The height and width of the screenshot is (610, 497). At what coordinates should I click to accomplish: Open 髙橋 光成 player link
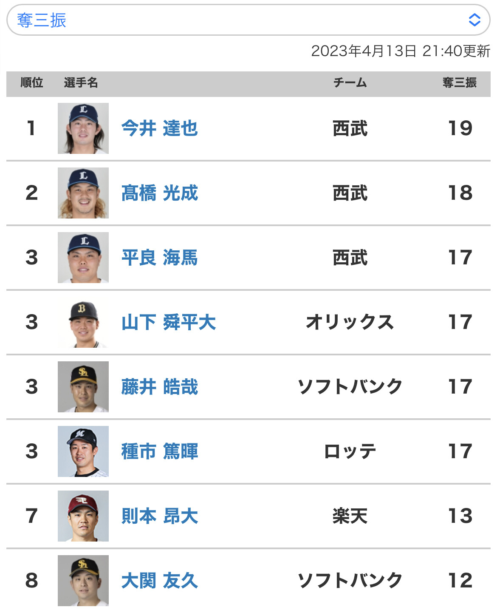(x=159, y=193)
